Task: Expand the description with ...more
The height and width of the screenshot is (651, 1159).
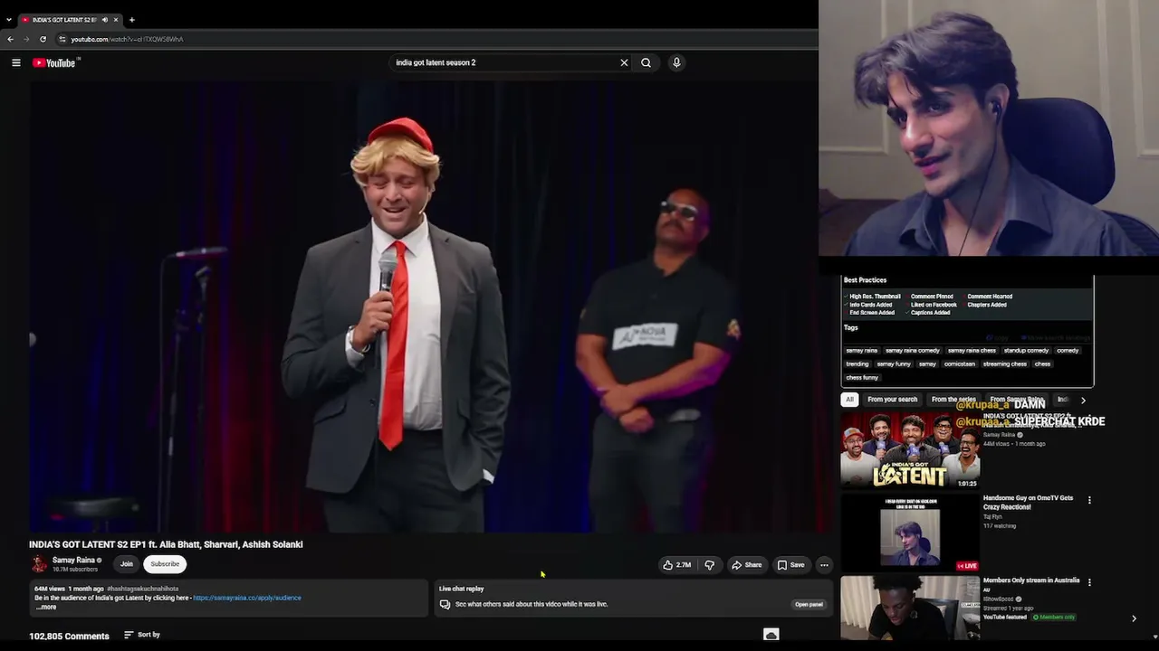Action: [46, 607]
